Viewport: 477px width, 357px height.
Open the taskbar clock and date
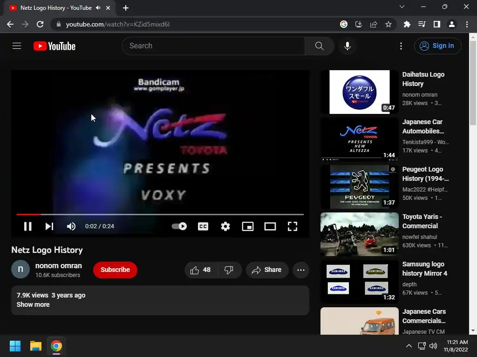[456, 346]
